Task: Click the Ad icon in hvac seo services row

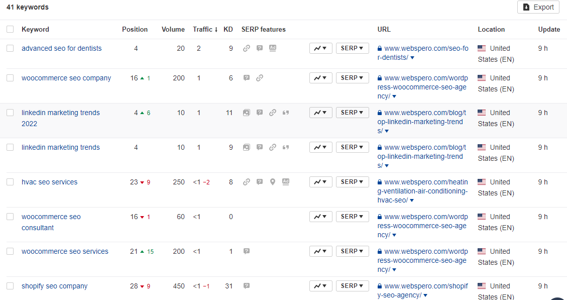Action: click(x=286, y=182)
